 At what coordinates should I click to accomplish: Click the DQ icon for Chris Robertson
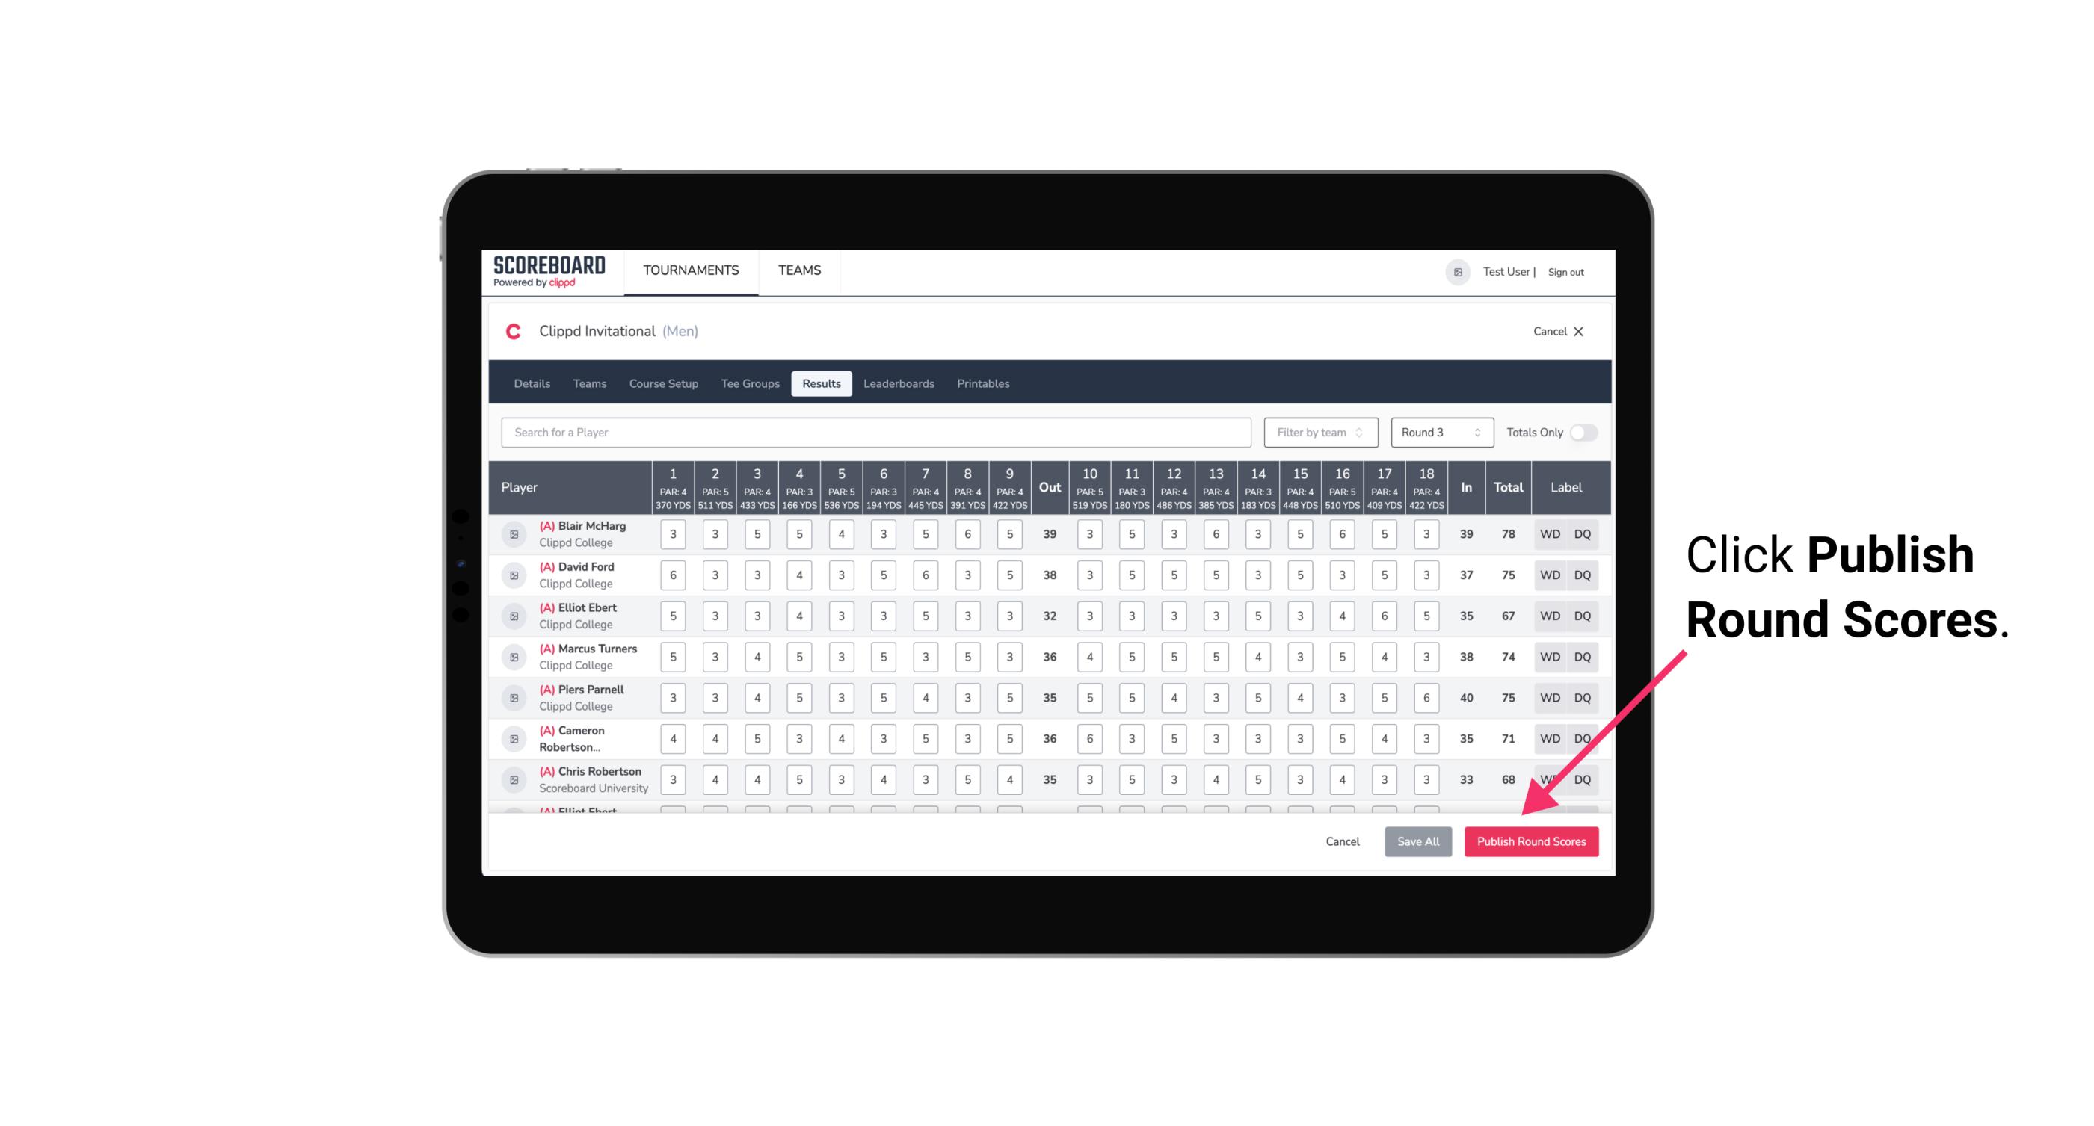pos(1583,779)
